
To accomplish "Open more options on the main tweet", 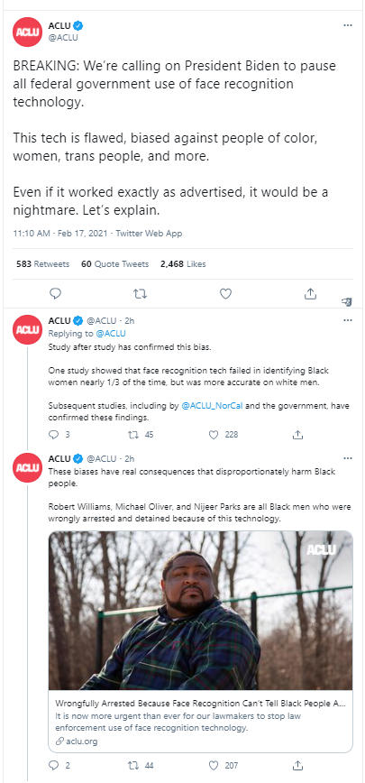I will tap(348, 25).
